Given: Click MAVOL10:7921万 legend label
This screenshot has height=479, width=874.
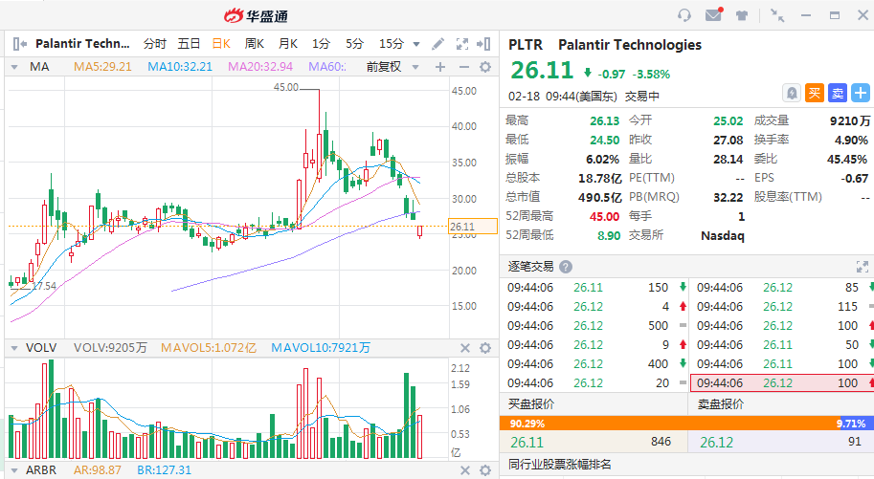Looking at the screenshot, I should coord(321,348).
